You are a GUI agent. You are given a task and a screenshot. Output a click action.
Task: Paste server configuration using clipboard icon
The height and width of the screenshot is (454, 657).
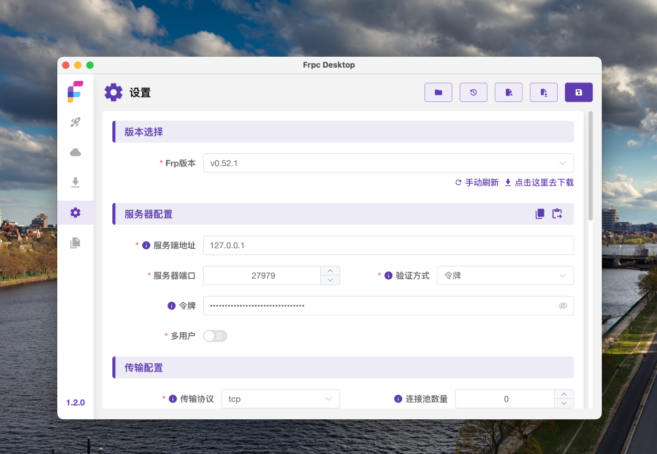(x=557, y=214)
